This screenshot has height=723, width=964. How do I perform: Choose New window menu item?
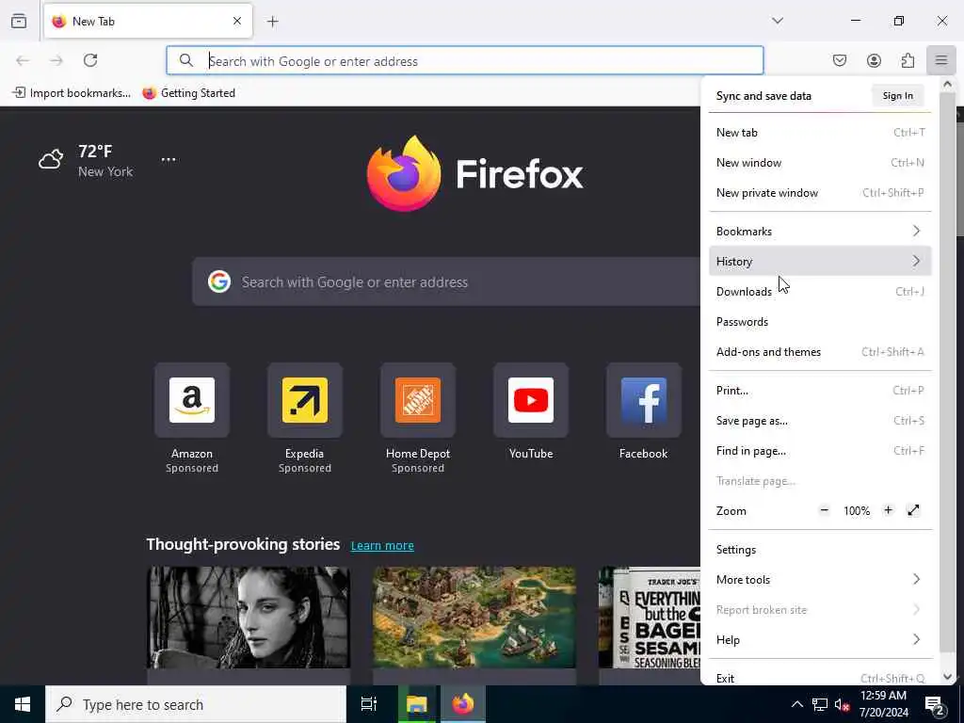click(x=820, y=162)
